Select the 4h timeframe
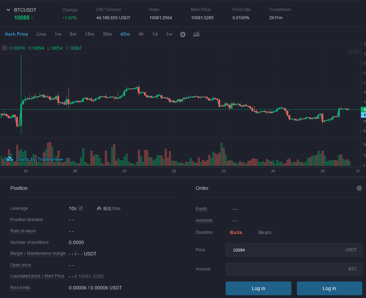 click(141, 34)
